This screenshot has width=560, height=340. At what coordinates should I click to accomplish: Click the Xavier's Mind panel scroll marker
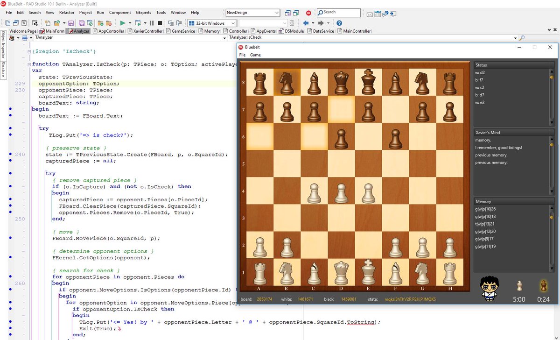coord(552,145)
